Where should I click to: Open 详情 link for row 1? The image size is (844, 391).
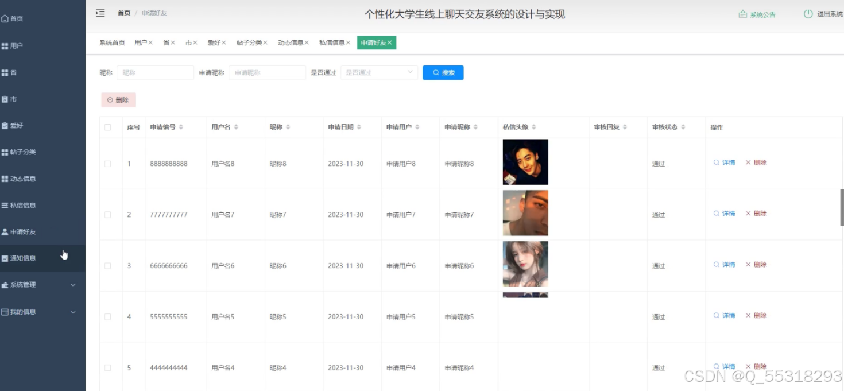coord(725,163)
